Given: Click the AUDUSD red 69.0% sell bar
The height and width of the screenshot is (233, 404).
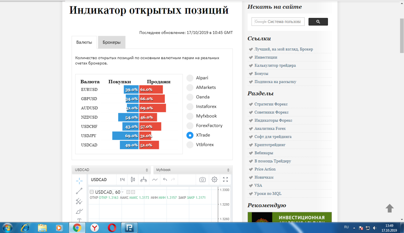Looking at the screenshot, I should coord(153,108).
